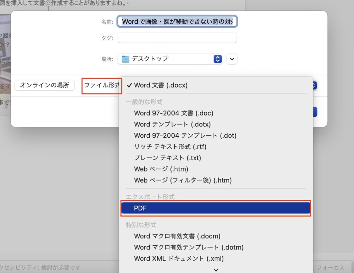Select プレーン テキスト (.txt) format

point(167,158)
